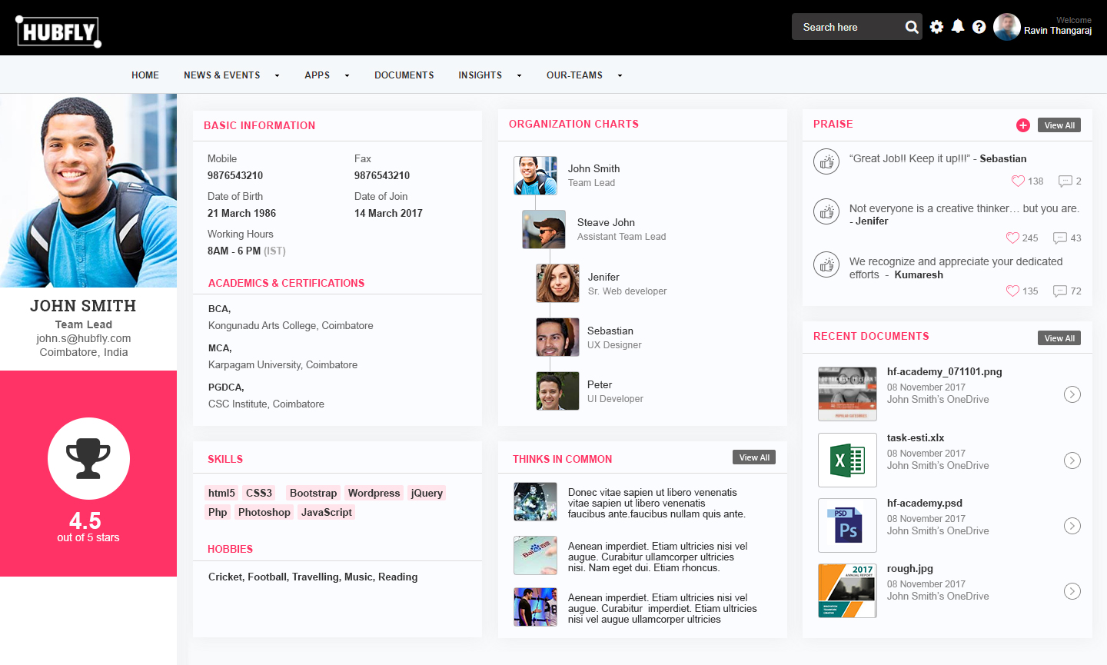The height and width of the screenshot is (665, 1107).
Task: Click View All in Praise panel
Action: 1059,125
